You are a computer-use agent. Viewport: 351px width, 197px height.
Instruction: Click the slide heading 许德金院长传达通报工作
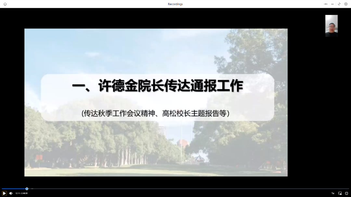[157, 87]
